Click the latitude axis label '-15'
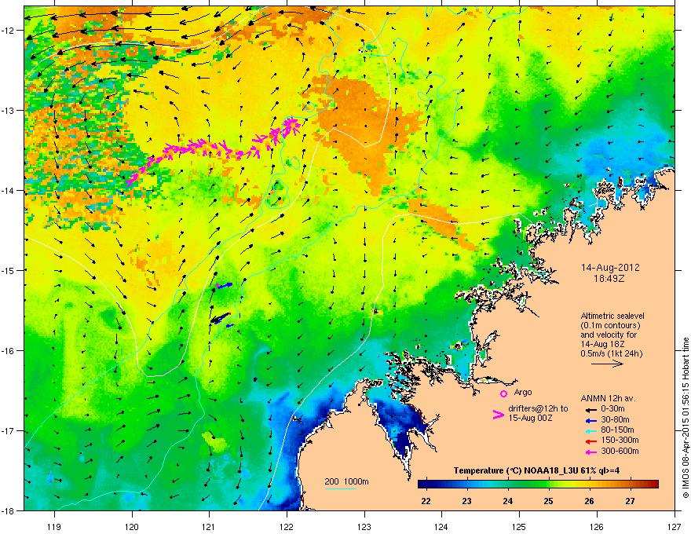The image size is (691, 534). pyautogui.click(x=9, y=270)
